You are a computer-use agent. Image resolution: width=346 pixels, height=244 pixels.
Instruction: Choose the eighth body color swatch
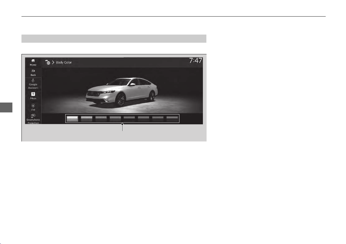172,119
